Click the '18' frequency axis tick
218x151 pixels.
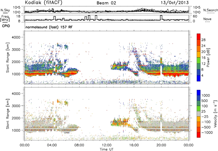click(18, 16)
